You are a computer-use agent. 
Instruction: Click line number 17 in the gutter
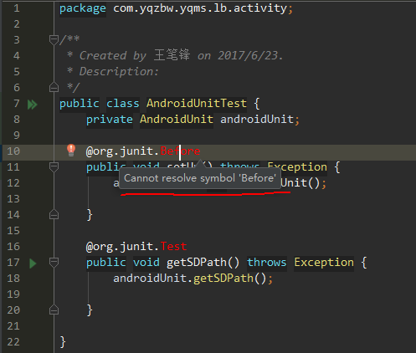pyautogui.click(x=13, y=263)
